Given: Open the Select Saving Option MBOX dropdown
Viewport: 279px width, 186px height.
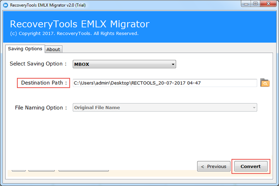Looking at the screenshot, I should 124,64.
